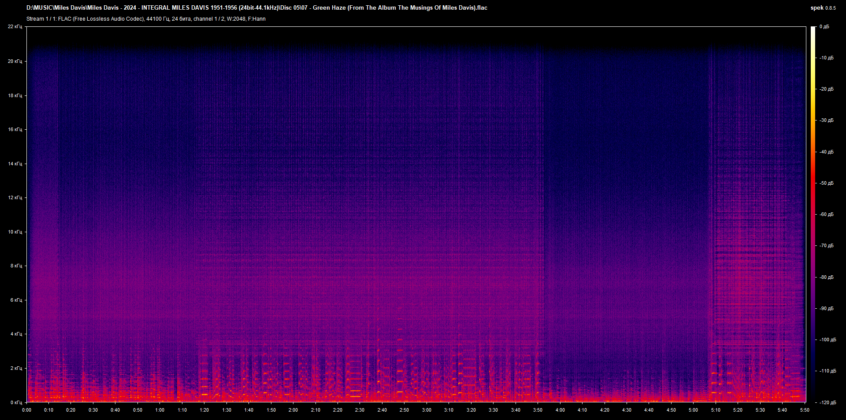Click the 1:30 time axis label
Viewport: 846px width, 420px height.
tap(226, 410)
